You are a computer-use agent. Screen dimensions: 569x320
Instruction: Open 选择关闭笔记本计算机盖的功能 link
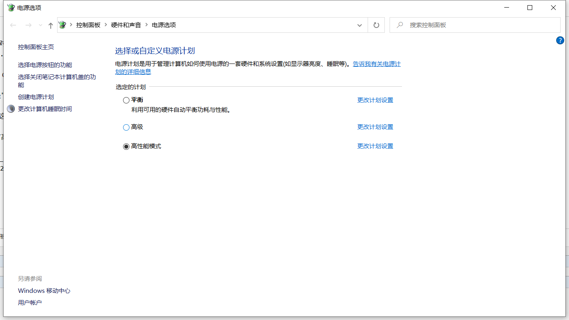[57, 81]
